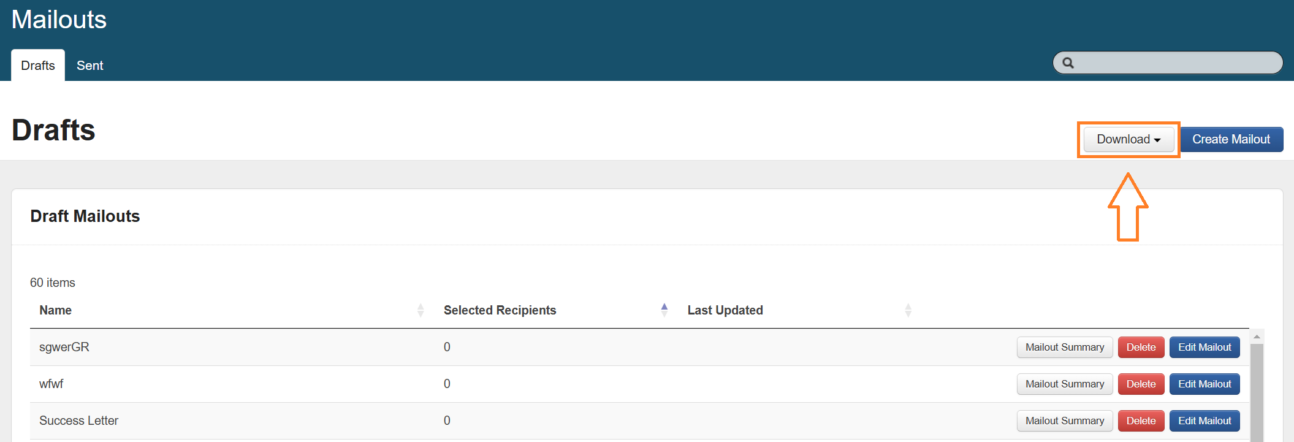Edit the sgwerGR mailout

pyautogui.click(x=1204, y=348)
